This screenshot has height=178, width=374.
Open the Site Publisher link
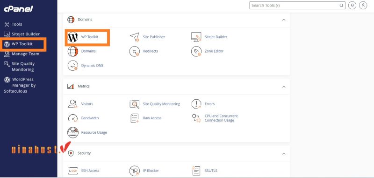(154, 37)
